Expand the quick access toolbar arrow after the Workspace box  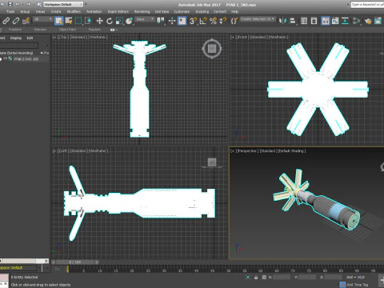(86, 4)
